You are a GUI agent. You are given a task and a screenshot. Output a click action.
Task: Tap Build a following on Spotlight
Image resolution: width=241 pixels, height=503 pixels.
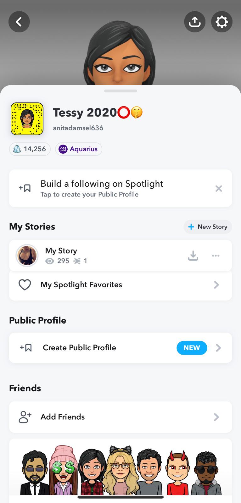coord(102,188)
